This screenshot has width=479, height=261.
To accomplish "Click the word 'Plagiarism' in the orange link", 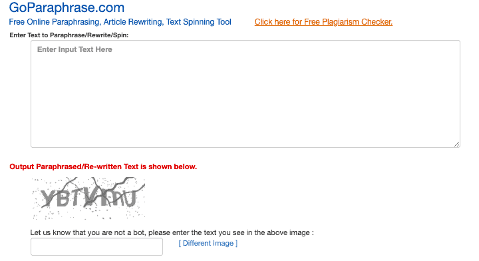I will (x=341, y=22).
